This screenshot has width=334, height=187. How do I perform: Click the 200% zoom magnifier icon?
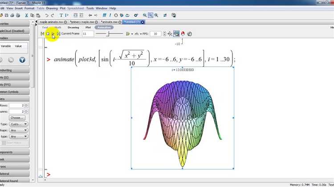pos(156,15)
